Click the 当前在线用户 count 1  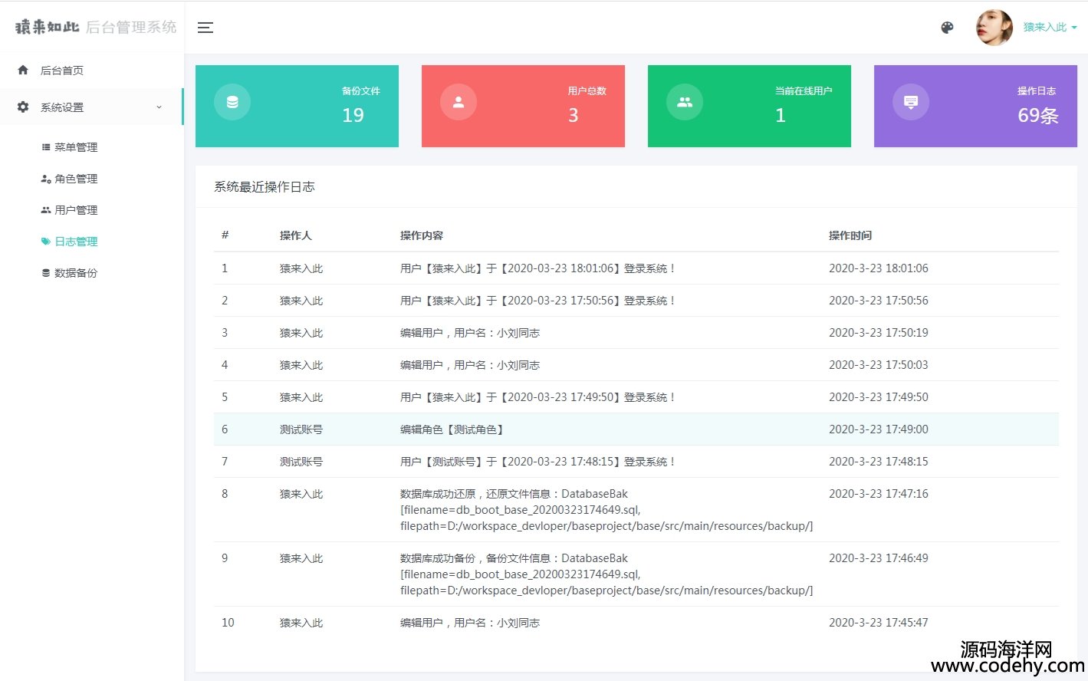click(781, 116)
